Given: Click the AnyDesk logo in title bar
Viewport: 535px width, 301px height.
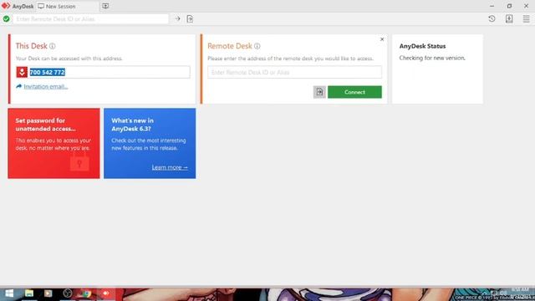Looking at the screenshot, I should pyautogui.click(x=6, y=6).
